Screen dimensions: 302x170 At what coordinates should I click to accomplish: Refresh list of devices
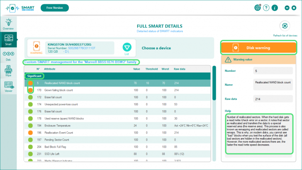coord(285,26)
